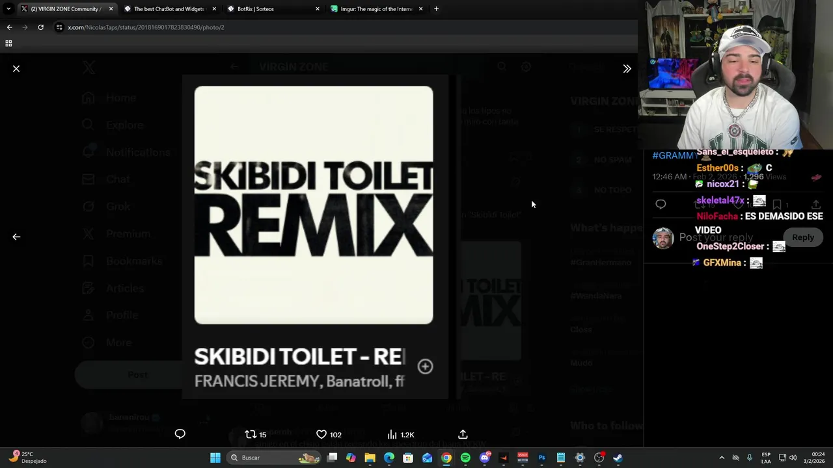Click the side panel comment icon
Screen dimensions: 833x468
click(x=661, y=204)
